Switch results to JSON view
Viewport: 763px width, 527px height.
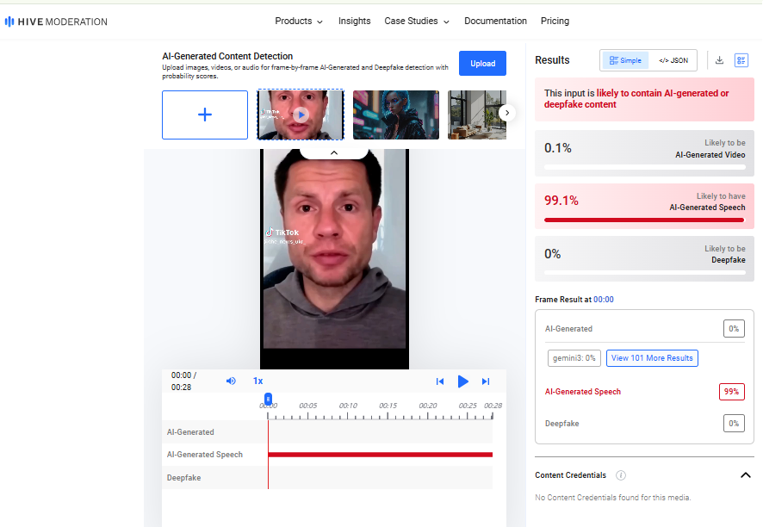click(x=673, y=60)
